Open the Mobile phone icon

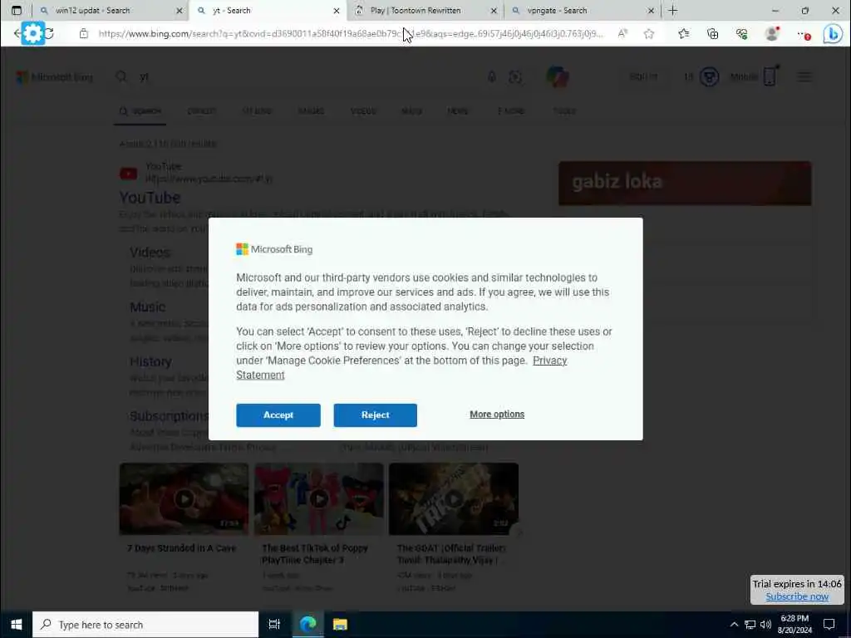(770, 76)
